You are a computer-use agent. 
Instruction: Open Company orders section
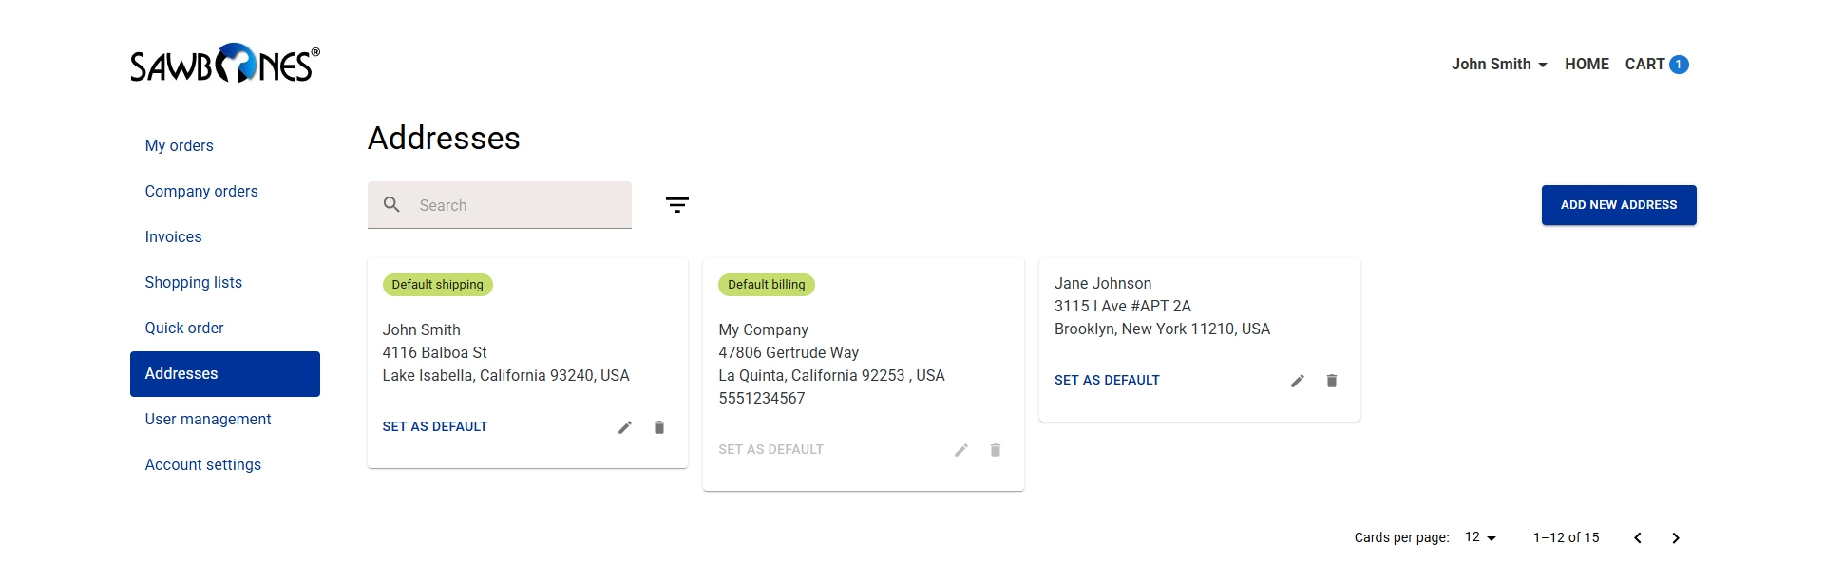201,192
